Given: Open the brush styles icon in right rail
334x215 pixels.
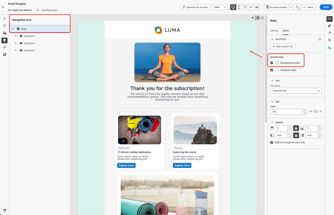Looking at the screenshot, I should pyautogui.click(x=330, y=26).
